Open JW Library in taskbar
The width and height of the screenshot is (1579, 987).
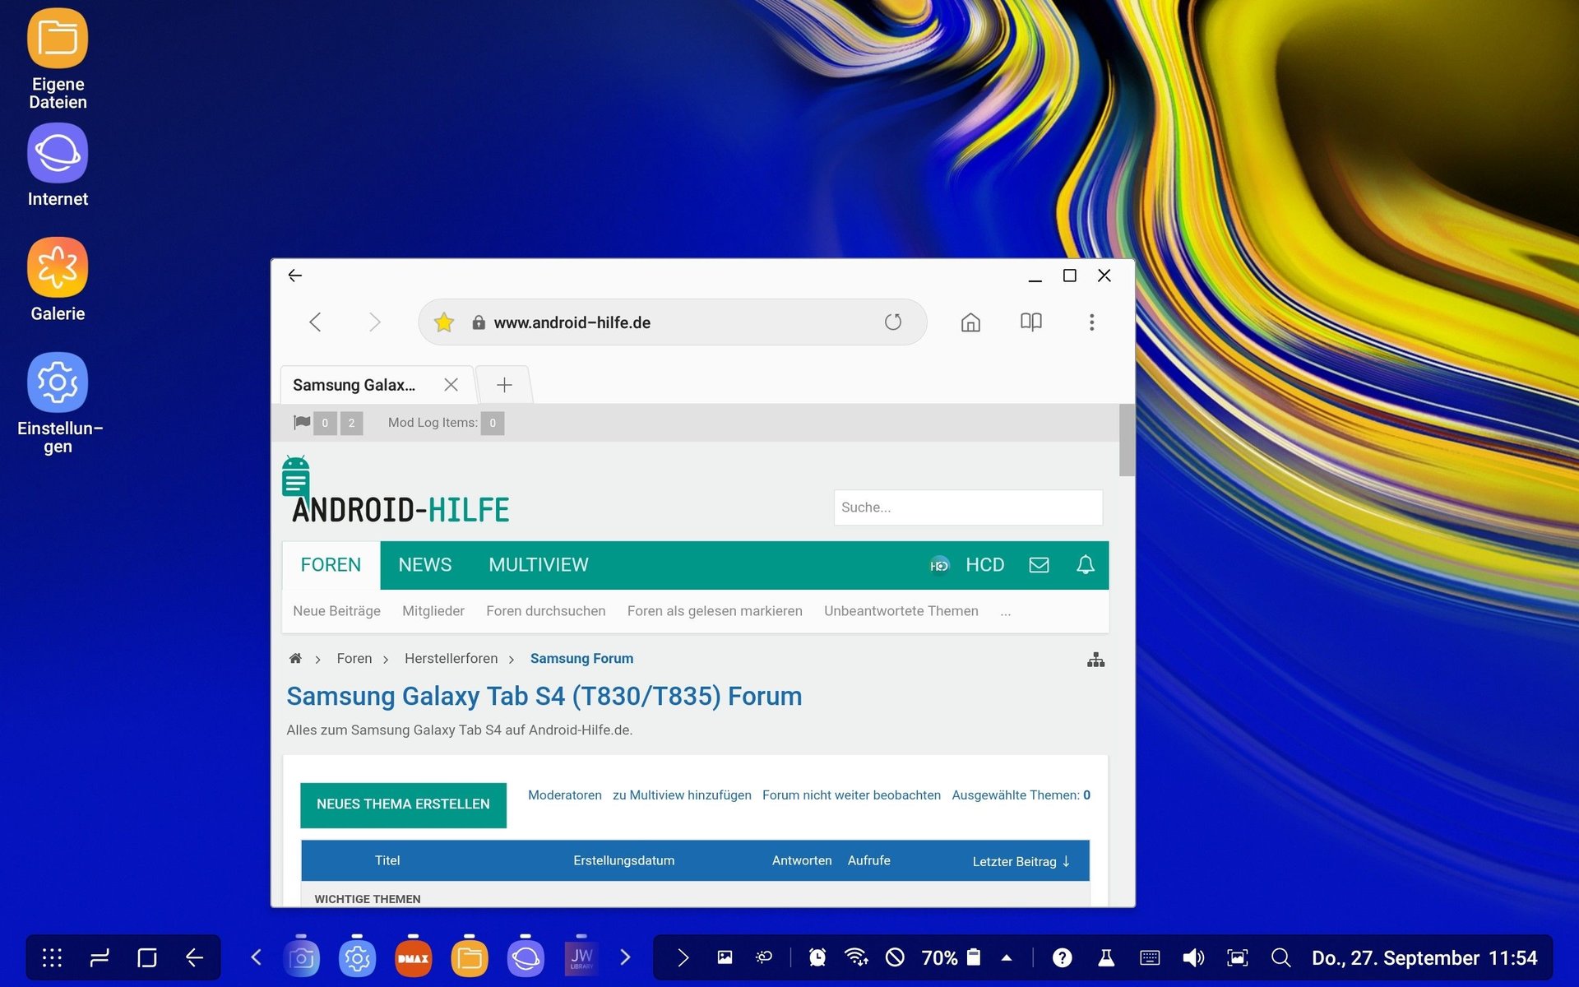pos(581,958)
